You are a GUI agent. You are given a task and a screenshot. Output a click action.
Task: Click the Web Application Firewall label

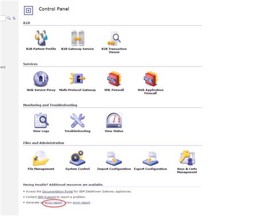pos(150,91)
